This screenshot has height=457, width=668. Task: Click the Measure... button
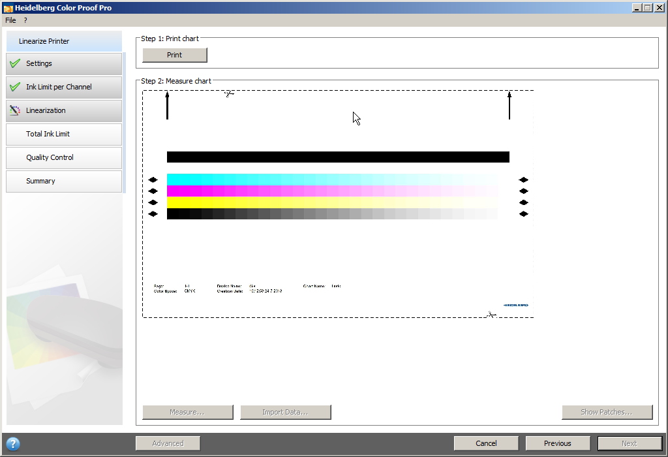188,412
